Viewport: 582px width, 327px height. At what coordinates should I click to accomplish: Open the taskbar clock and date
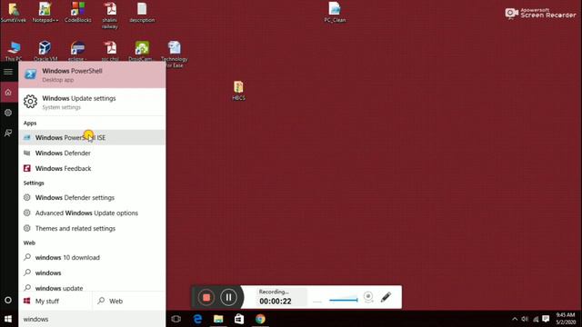(566, 319)
